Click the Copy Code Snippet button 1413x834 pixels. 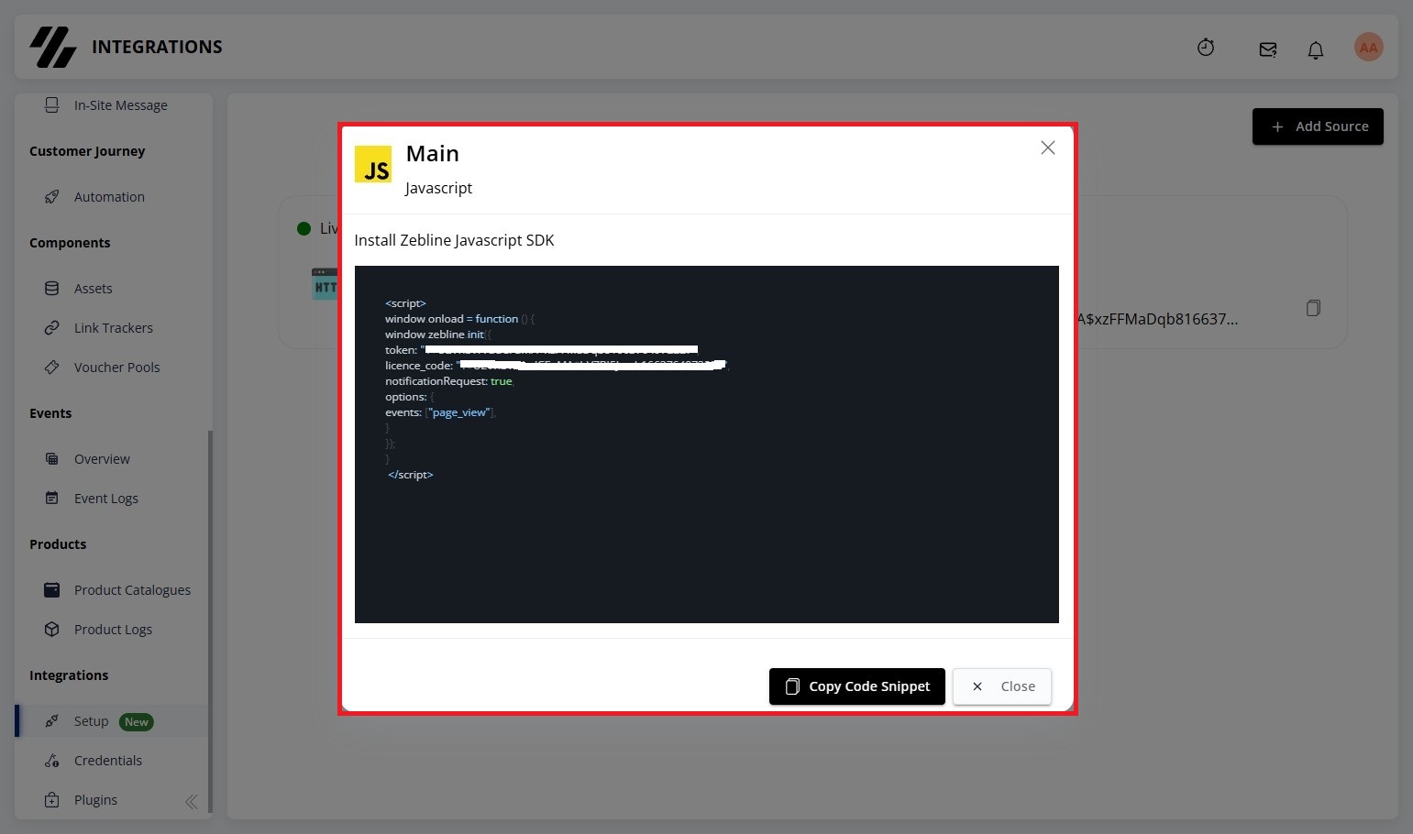[x=857, y=686]
